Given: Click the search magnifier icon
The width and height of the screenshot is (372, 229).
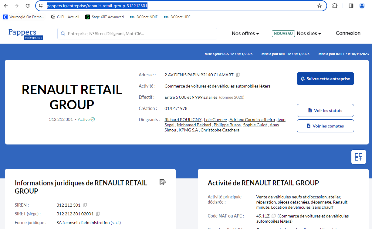Looking at the screenshot, I should pos(63,34).
